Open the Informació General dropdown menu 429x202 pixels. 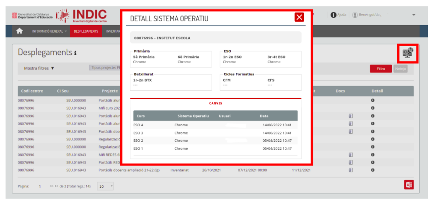(x=49, y=31)
